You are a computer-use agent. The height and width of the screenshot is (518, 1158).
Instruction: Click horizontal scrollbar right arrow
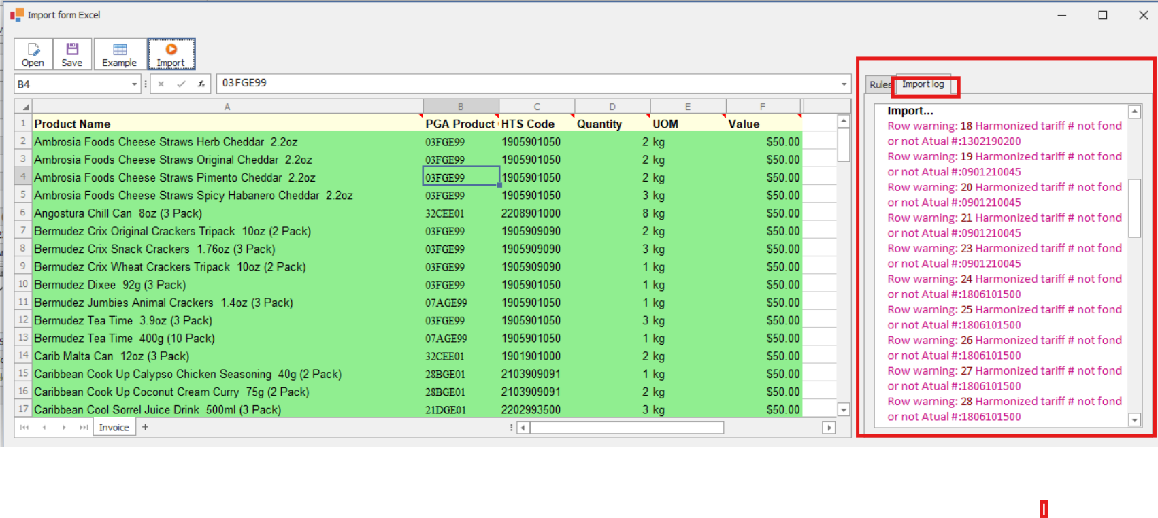[x=829, y=428]
